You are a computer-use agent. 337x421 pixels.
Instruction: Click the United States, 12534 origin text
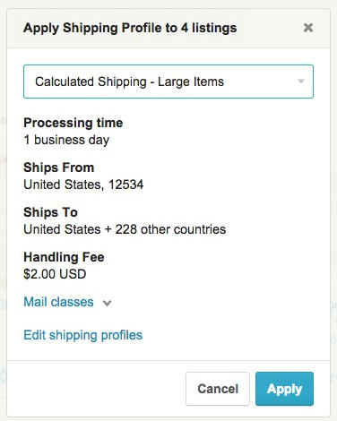click(83, 185)
